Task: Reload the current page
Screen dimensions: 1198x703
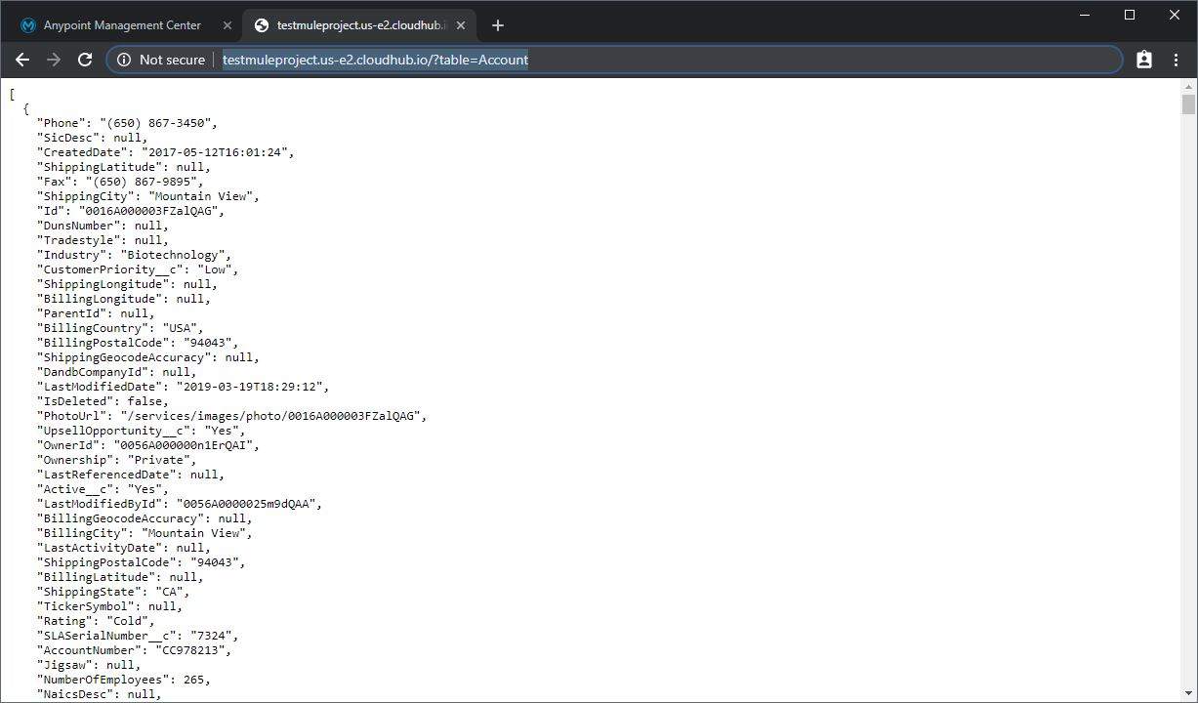Action: pos(85,60)
